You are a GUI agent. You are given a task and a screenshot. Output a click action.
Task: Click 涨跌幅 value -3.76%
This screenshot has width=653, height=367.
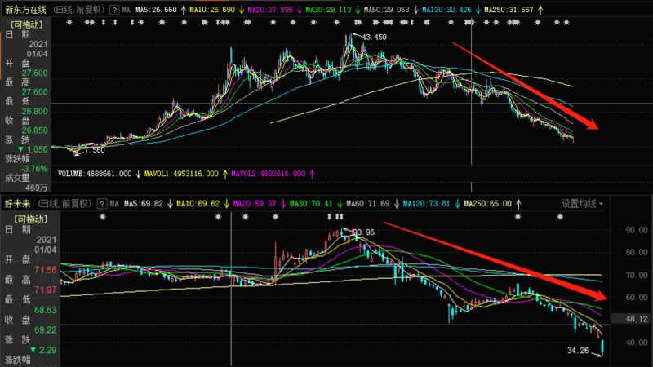pyautogui.click(x=34, y=169)
